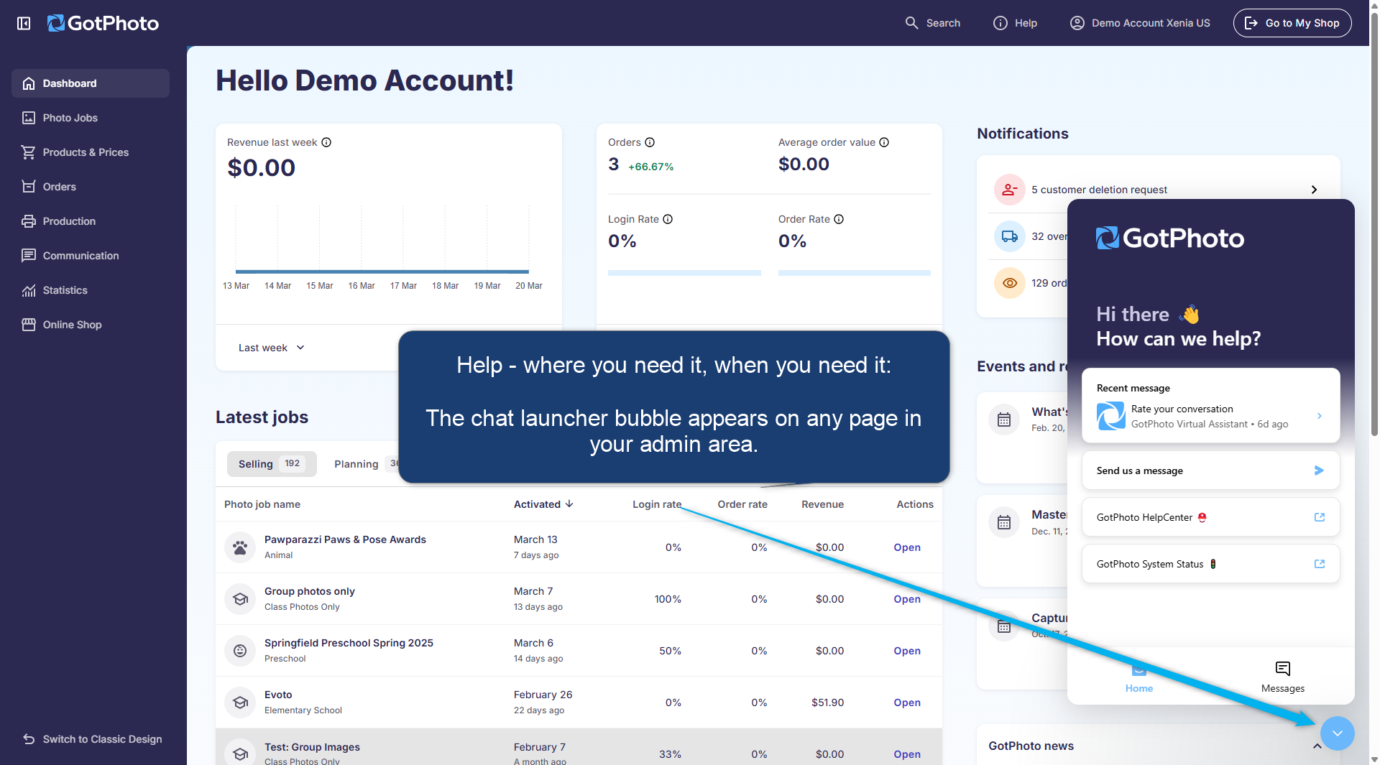Open Production in the sidebar
Viewport: 1380px width, 765px height.
91,221
